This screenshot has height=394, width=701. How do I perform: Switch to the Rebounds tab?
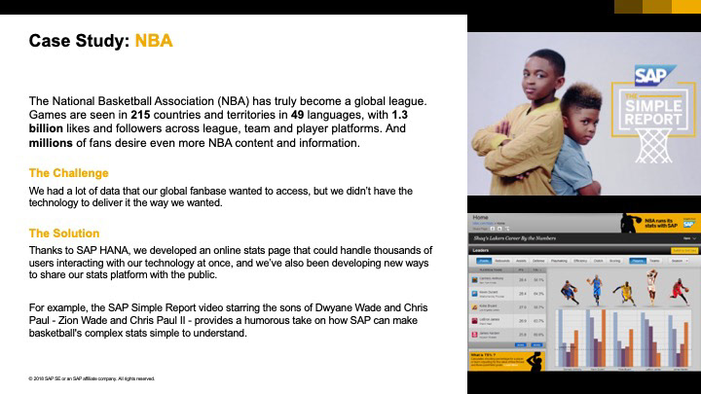(x=502, y=261)
